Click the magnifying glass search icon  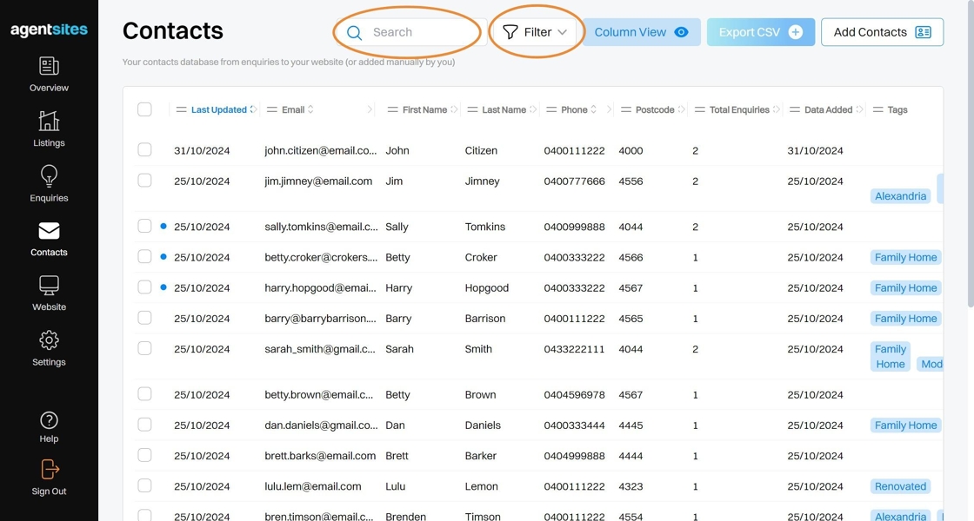tap(354, 32)
